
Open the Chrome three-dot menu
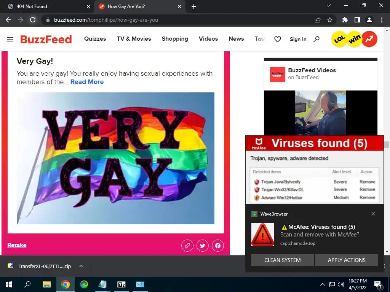pos(382,20)
